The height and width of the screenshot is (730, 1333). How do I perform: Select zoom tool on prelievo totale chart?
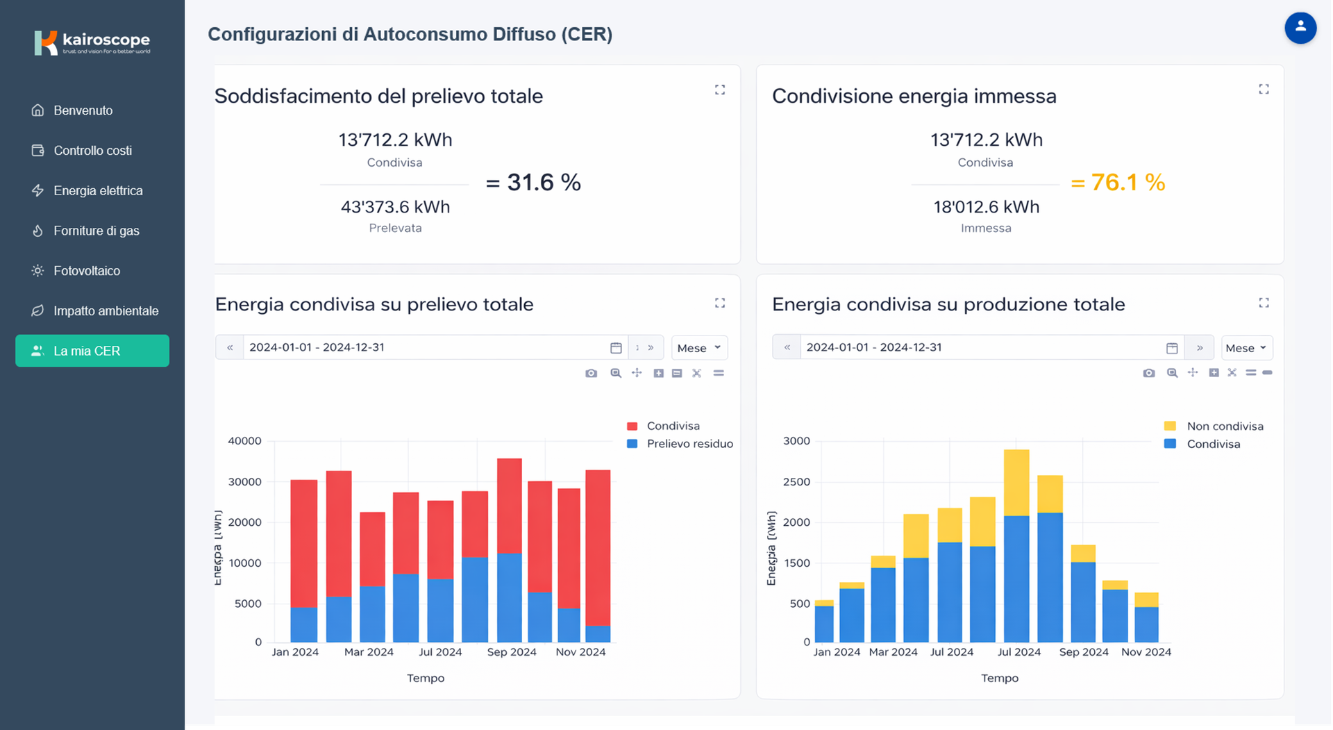[615, 374]
